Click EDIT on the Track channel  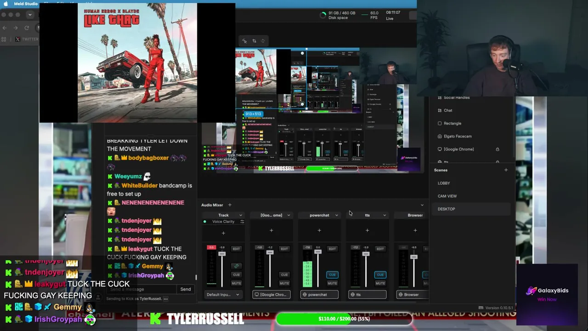pyautogui.click(x=236, y=249)
